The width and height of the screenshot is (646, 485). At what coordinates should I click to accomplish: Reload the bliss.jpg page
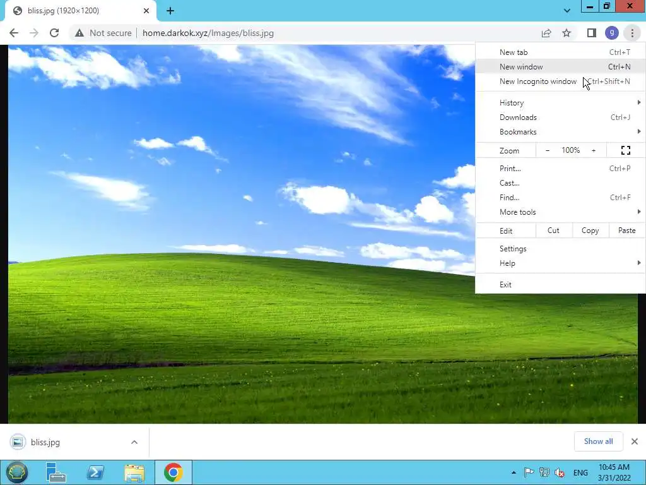click(54, 33)
